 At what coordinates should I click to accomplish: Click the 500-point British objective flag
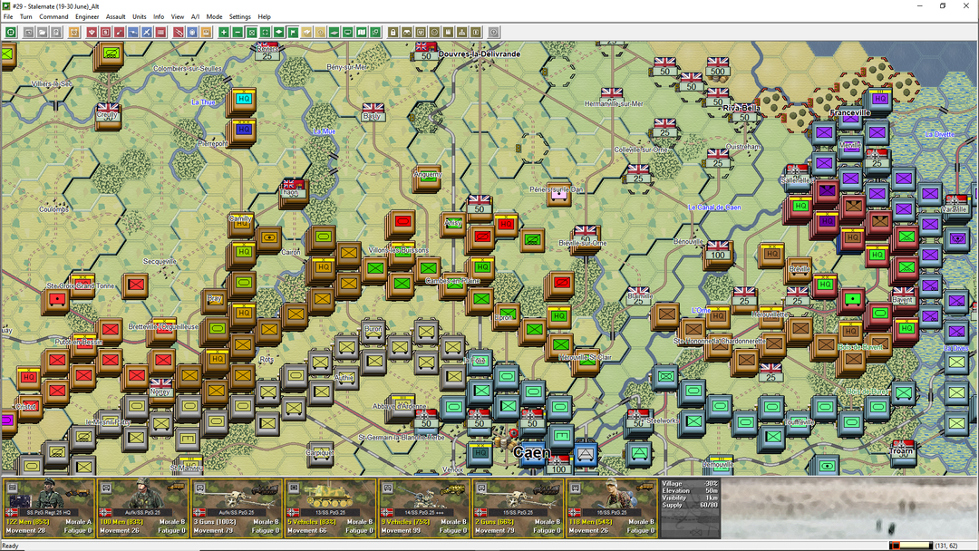[x=718, y=66]
